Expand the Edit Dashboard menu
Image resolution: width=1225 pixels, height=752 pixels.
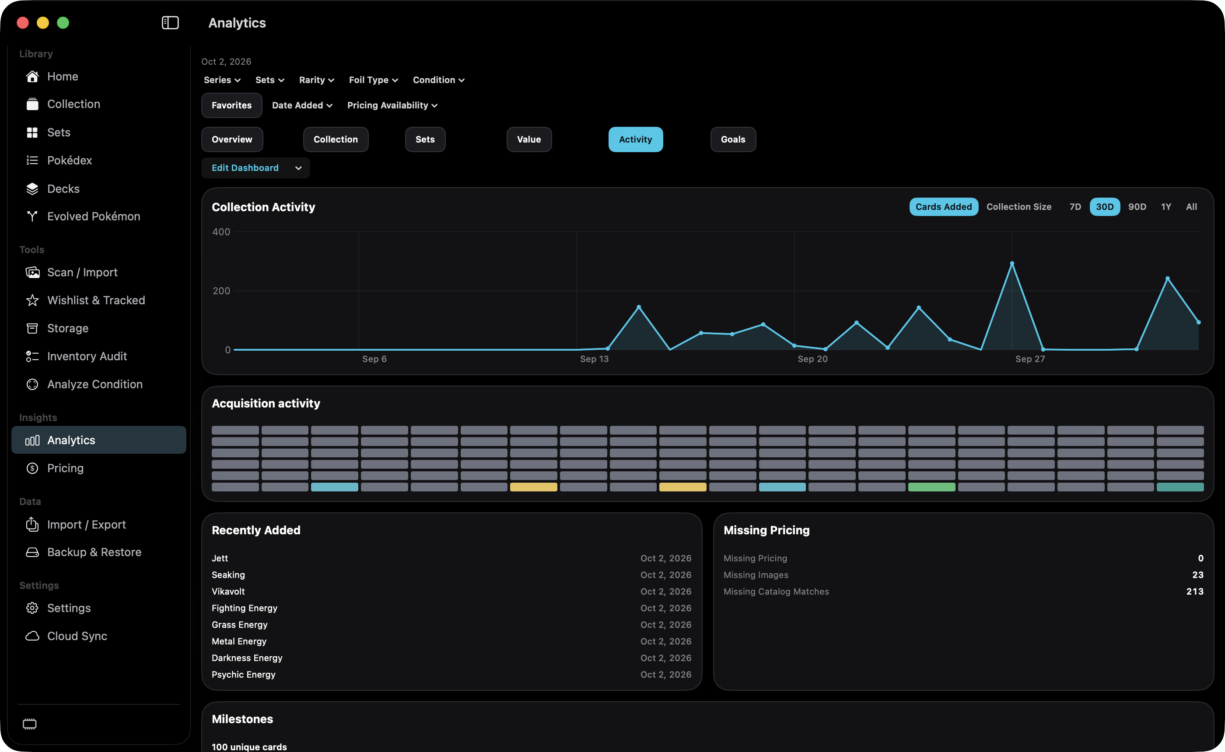point(256,168)
